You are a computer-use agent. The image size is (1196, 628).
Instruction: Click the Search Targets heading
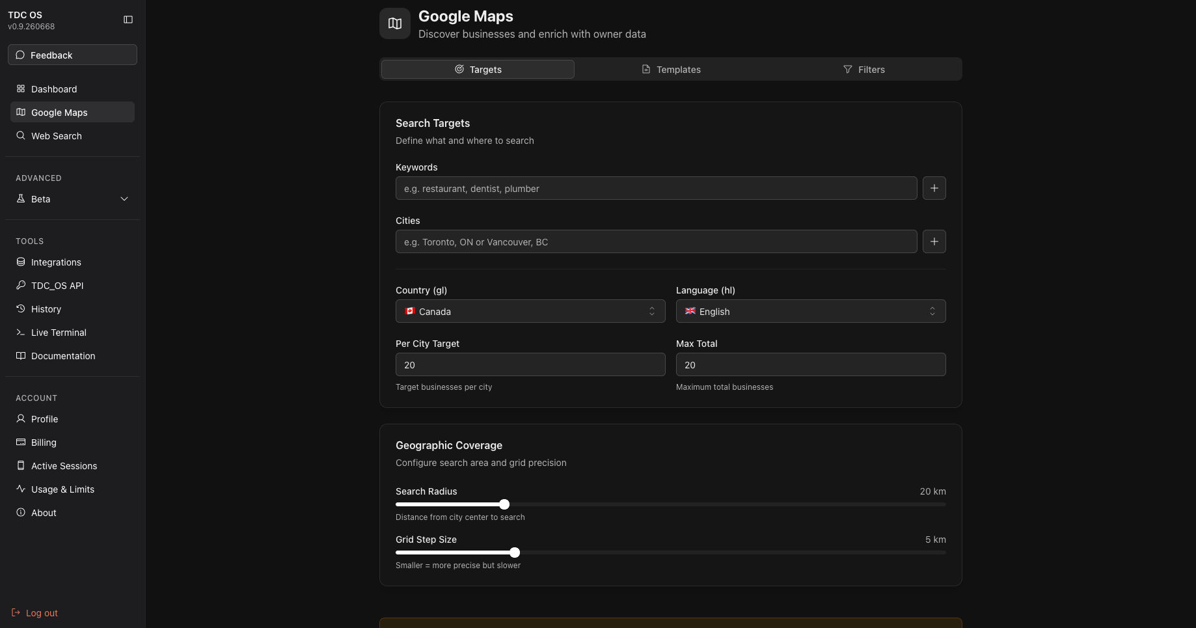[x=433, y=123]
